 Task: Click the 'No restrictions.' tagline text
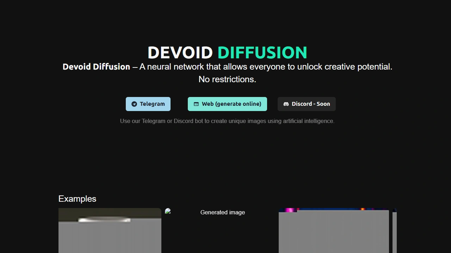pos(227,79)
